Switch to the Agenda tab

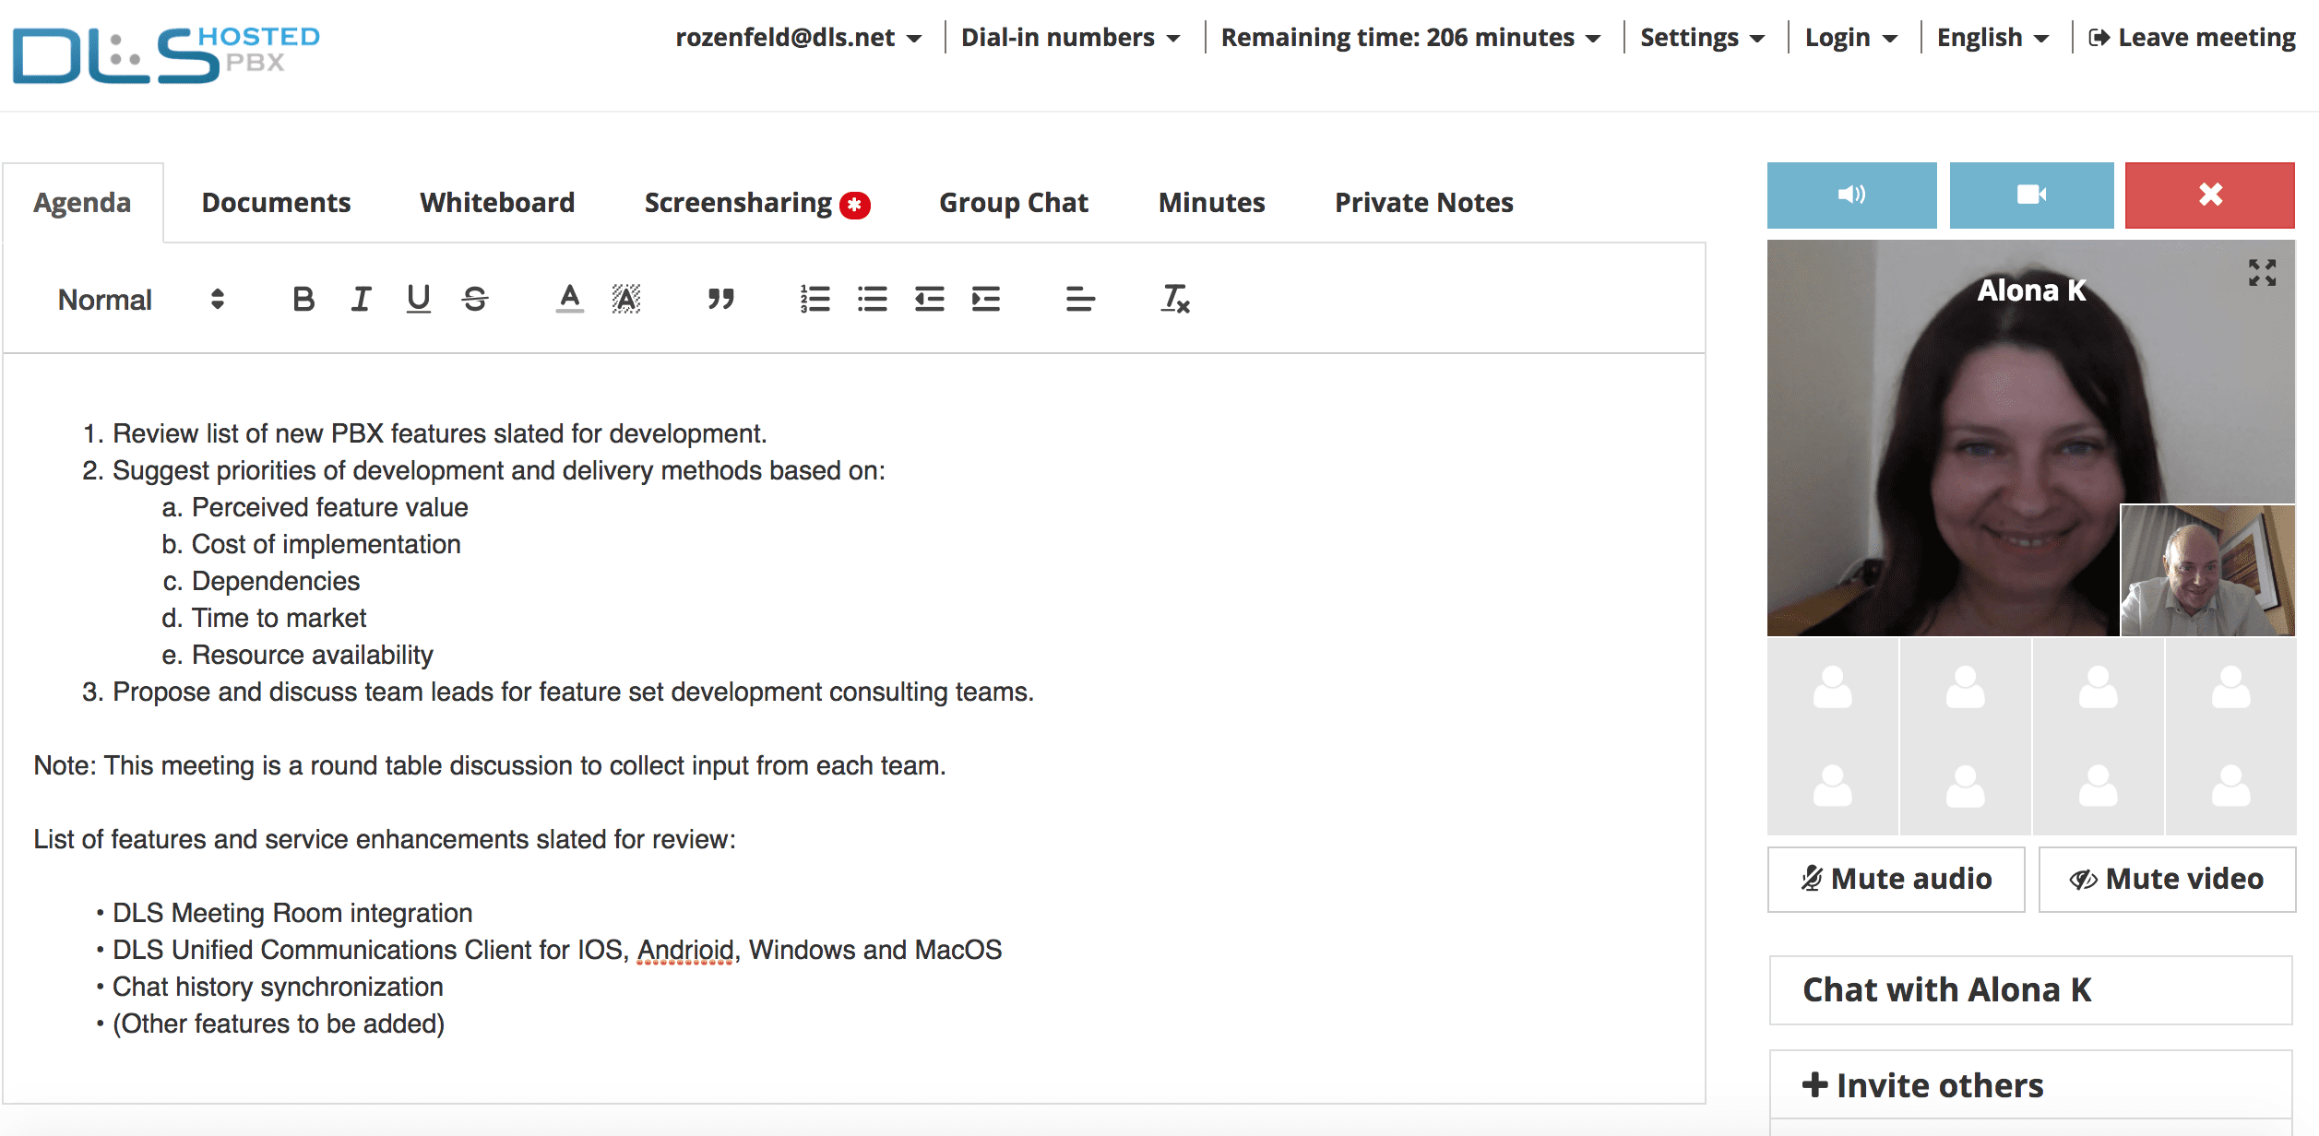82,203
